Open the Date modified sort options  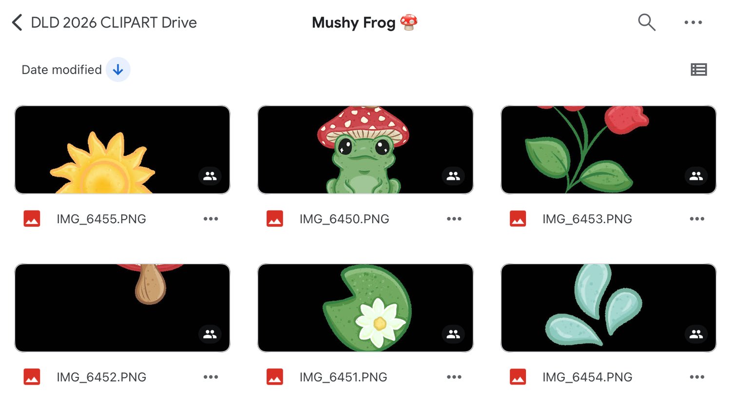[61, 70]
